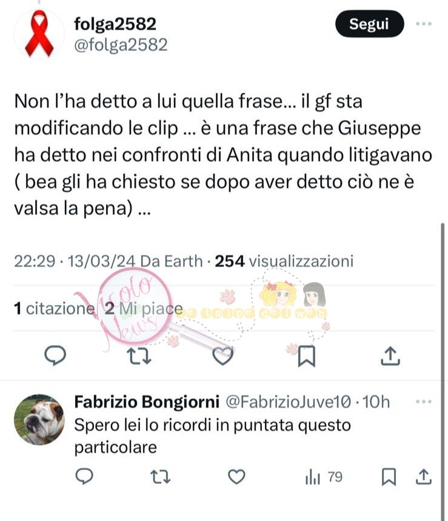Expand the more options menu on Fabrizio's reply

click(424, 402)
